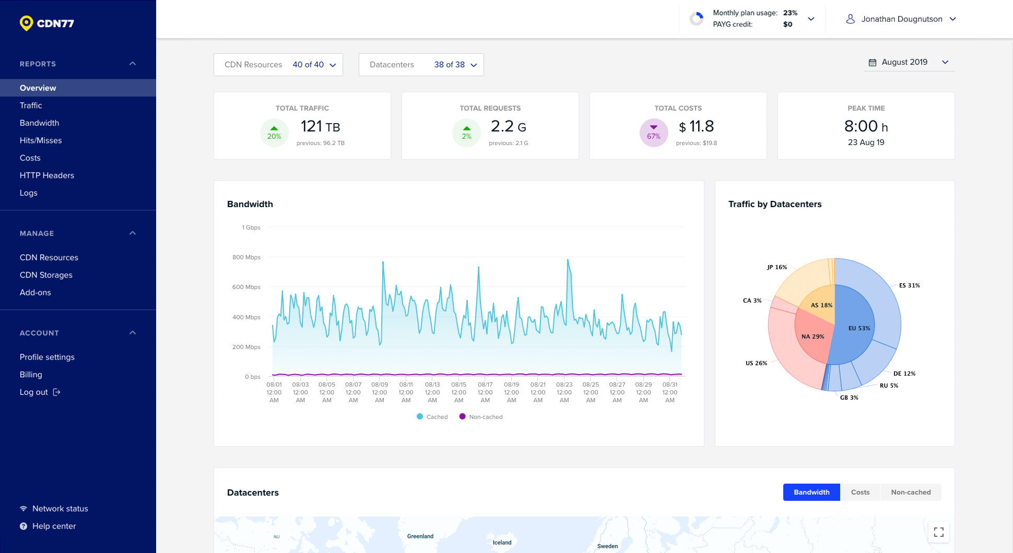
Task: Click the calendar icon next to August 2019
Action: click(873, 62)
